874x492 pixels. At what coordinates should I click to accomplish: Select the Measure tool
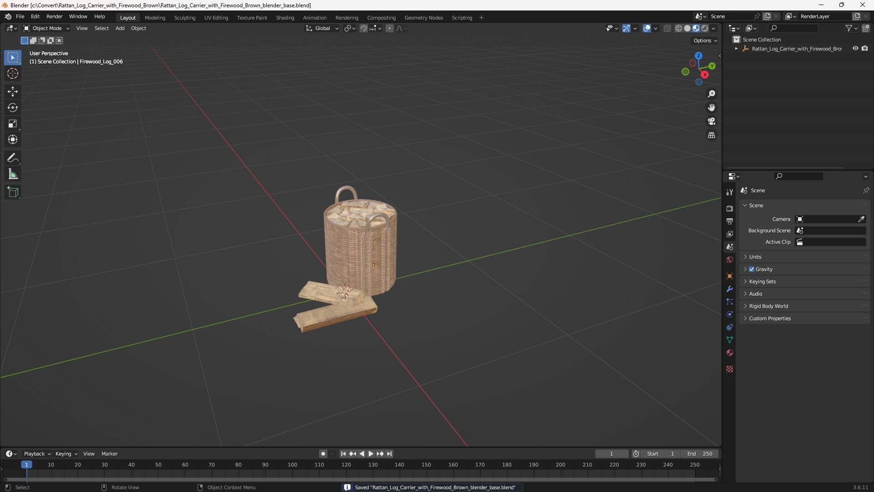13,174
